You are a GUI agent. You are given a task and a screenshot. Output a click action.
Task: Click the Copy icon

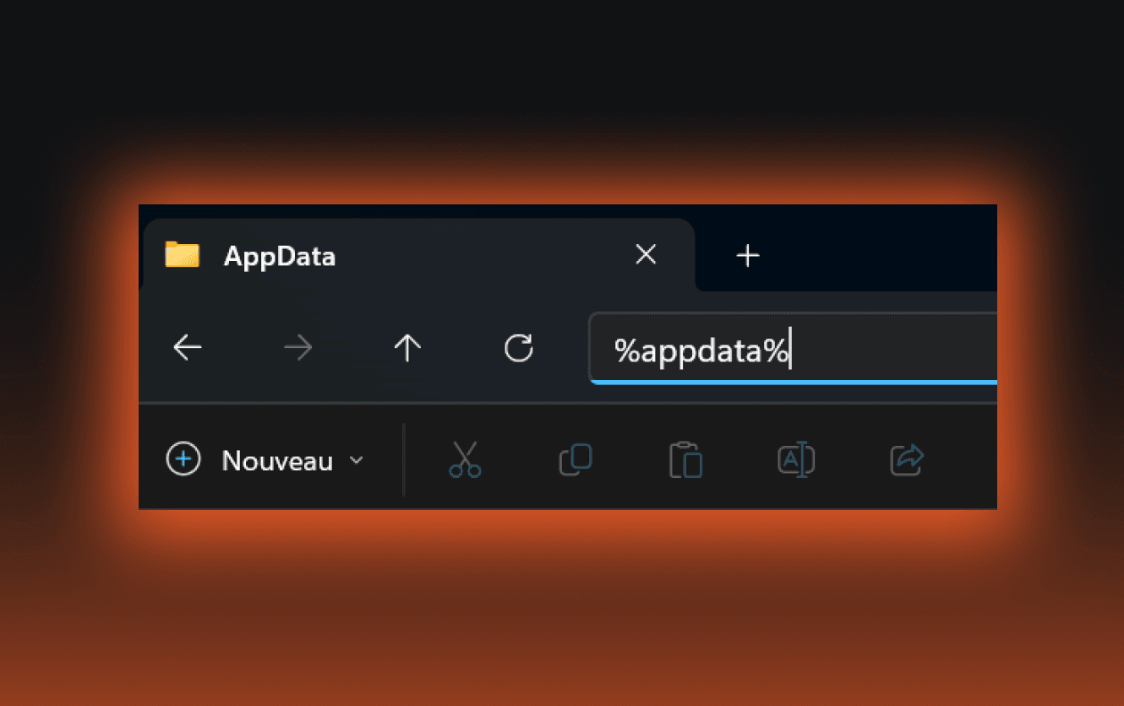click(575, 459)
